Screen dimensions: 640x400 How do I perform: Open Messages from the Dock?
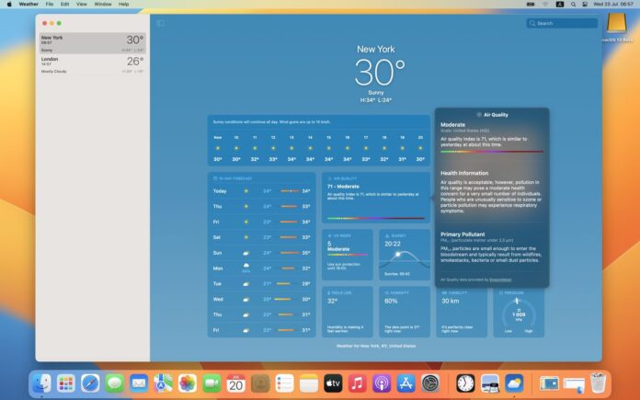115,383
